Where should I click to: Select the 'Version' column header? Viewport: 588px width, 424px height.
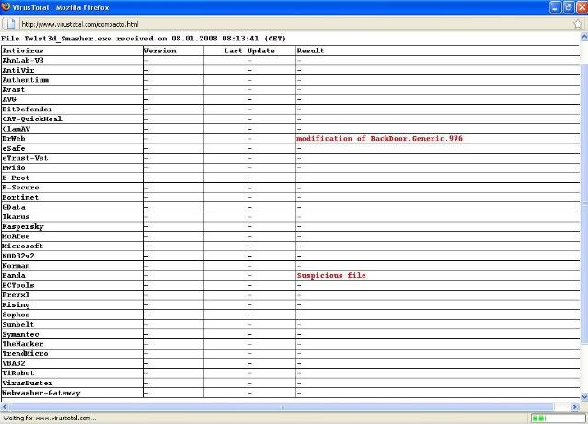click(160, 51)
